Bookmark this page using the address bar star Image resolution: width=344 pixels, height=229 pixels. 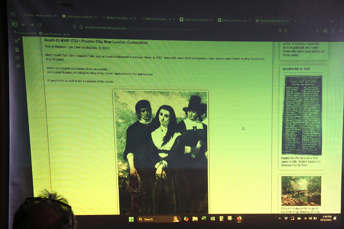coord(285,31)
